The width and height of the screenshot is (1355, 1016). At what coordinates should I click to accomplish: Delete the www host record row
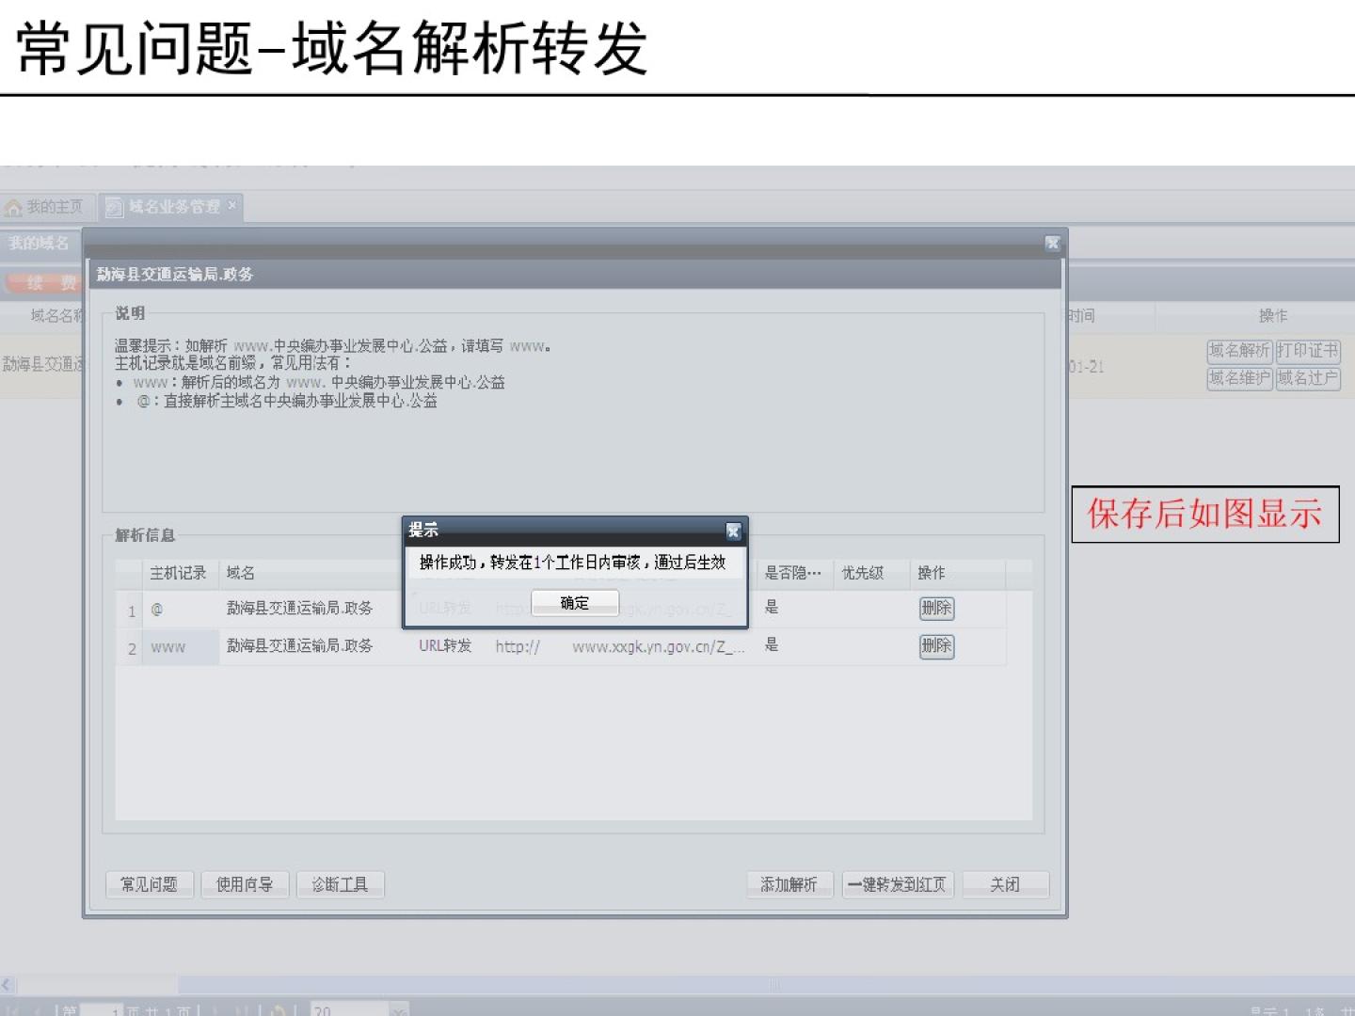936,646
